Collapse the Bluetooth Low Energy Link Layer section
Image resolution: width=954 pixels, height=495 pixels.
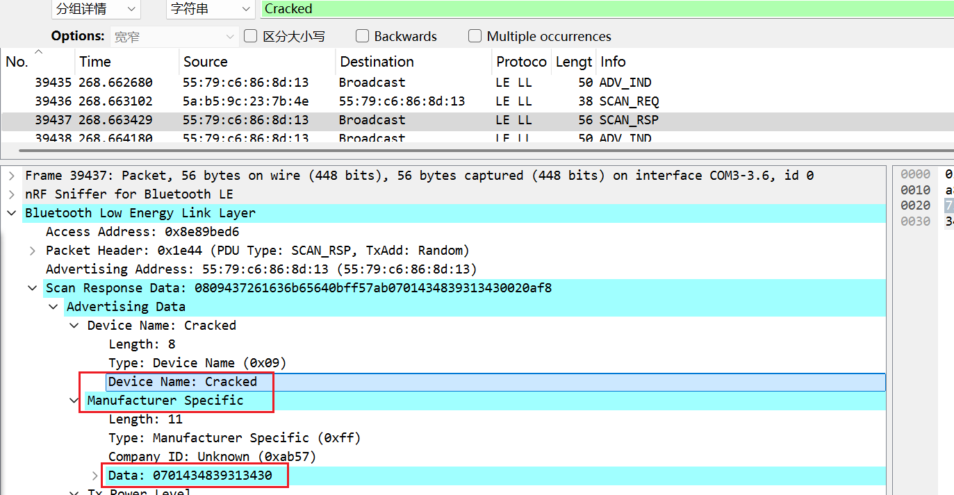[x=12, y=213]
